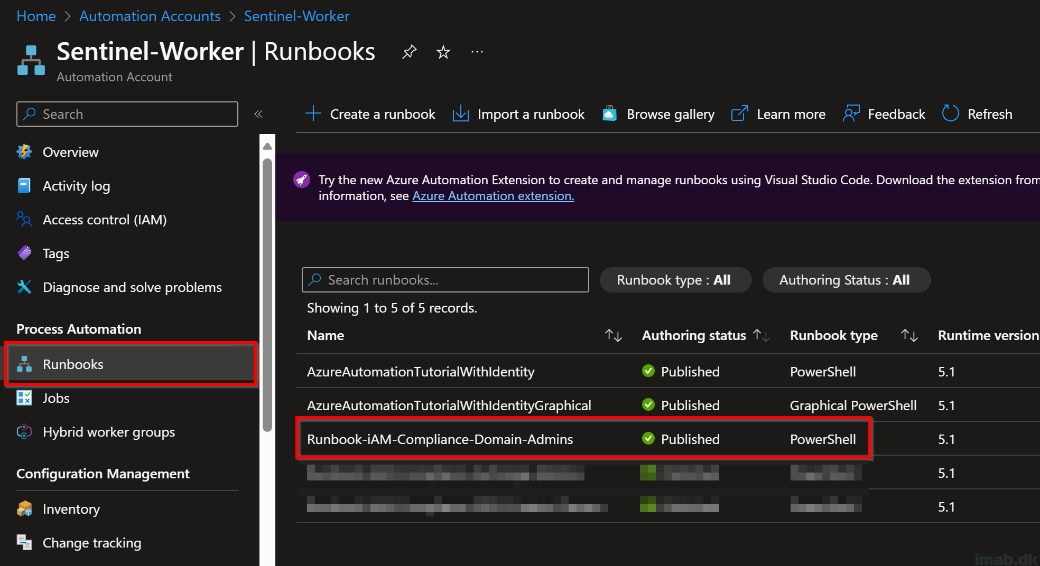Click the Overview icon in sidebar

coord(24,152)
